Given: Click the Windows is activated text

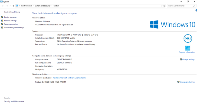Looking at the screenshot, I should (x=43, y=78).
